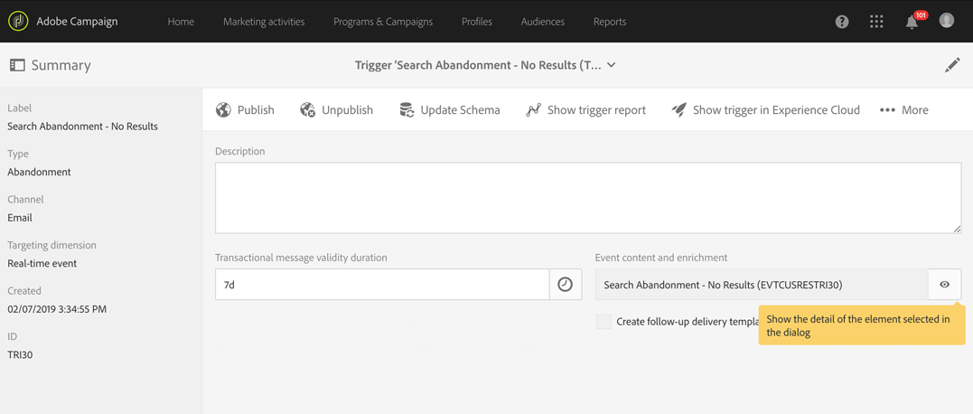Screen dimensions: 973x414
Task: Open the Audiences section
Action: (542, 22)
